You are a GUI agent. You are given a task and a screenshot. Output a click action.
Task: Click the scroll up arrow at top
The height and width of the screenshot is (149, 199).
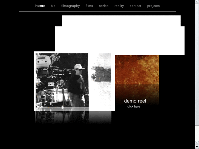pyautogui.click(x=197, y=2)
